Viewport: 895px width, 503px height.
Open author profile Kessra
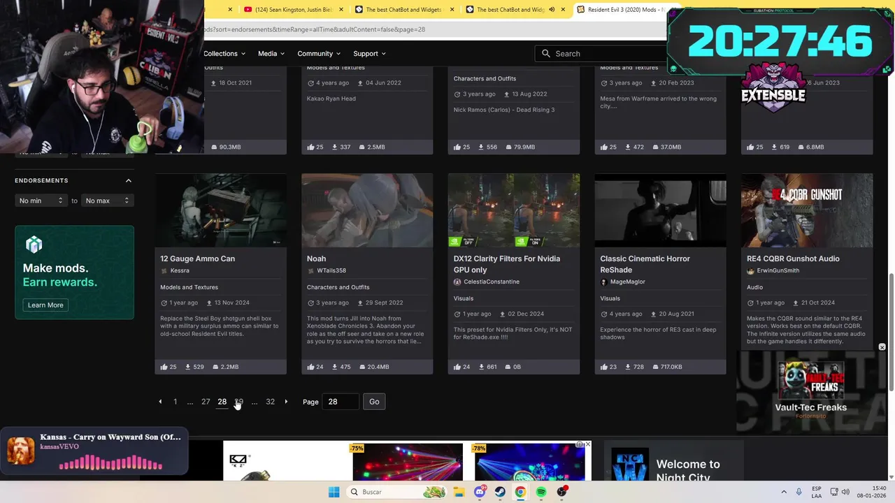pyautogui.click(x=180, y=270)
